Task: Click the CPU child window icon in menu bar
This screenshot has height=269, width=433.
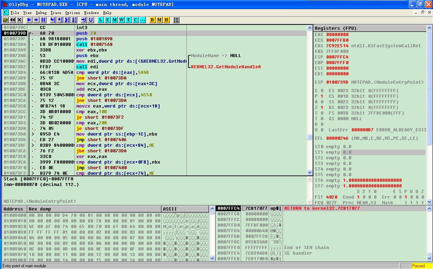Action: point(5,13)
